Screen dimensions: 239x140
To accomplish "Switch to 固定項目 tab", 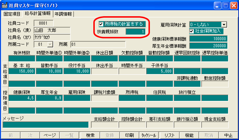I will 12,14.
